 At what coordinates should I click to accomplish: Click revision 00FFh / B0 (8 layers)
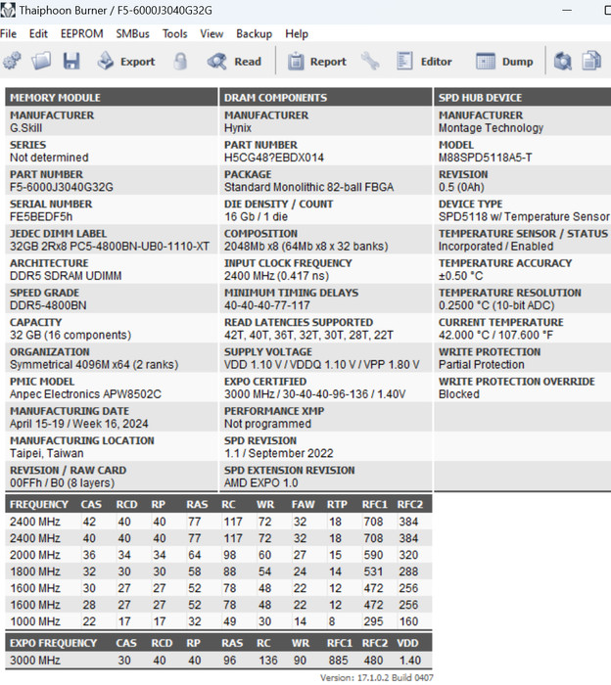(x=62, y=483)
